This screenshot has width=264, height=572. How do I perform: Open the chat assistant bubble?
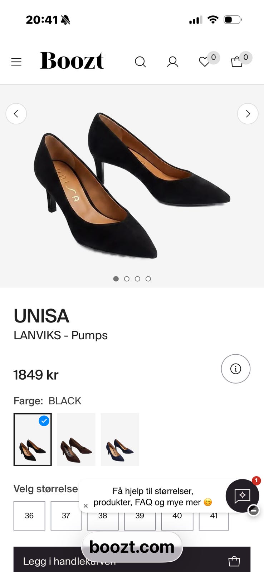pyautogui.click(x=243, y=496)
